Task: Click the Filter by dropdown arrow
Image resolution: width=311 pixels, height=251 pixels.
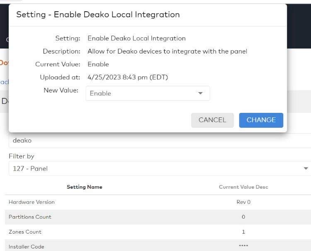Action: [x=306, y=168]
